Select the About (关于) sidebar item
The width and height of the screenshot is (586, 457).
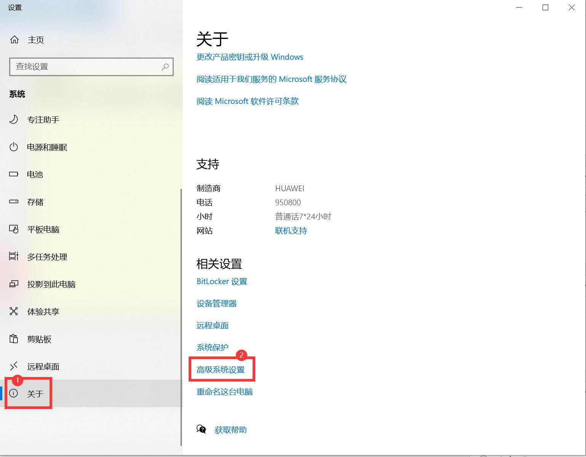click(x=35, y=394)
